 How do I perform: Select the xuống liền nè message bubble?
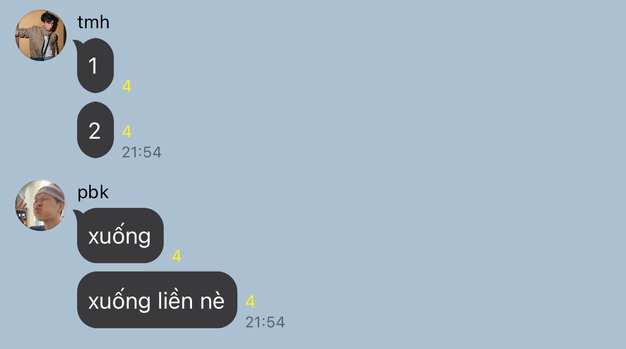coord(157,300)
